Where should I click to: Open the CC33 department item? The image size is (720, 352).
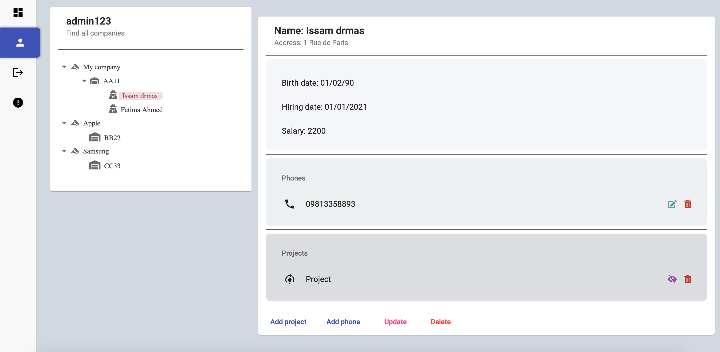click(x=112, y=166)
